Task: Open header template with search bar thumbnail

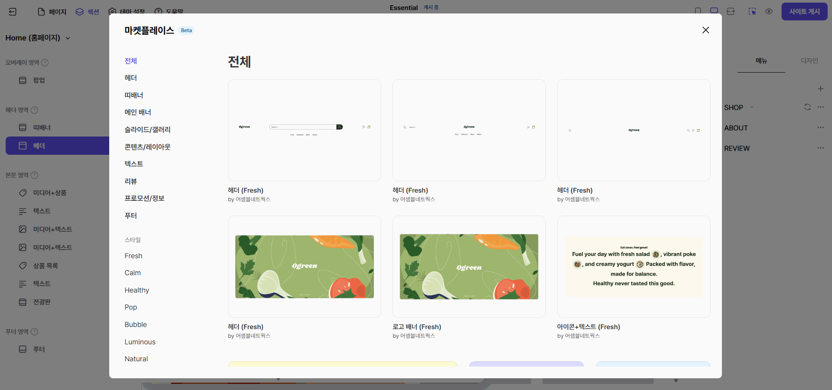Action: [305, 130]
